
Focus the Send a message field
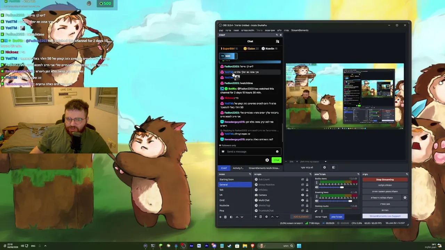250,151
